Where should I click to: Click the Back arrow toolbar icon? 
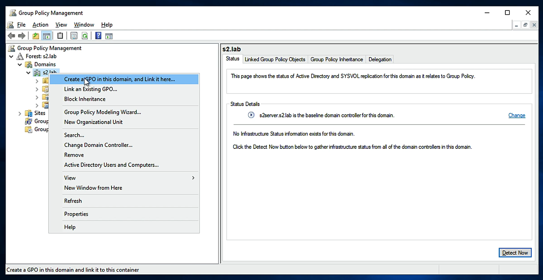[x=11, y=36]
